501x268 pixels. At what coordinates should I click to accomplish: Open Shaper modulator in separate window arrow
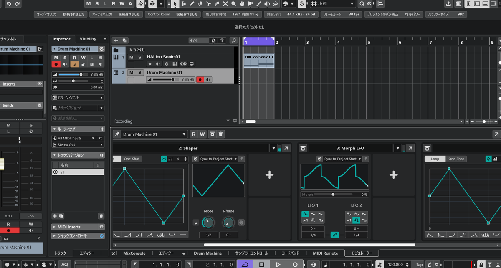286,148
